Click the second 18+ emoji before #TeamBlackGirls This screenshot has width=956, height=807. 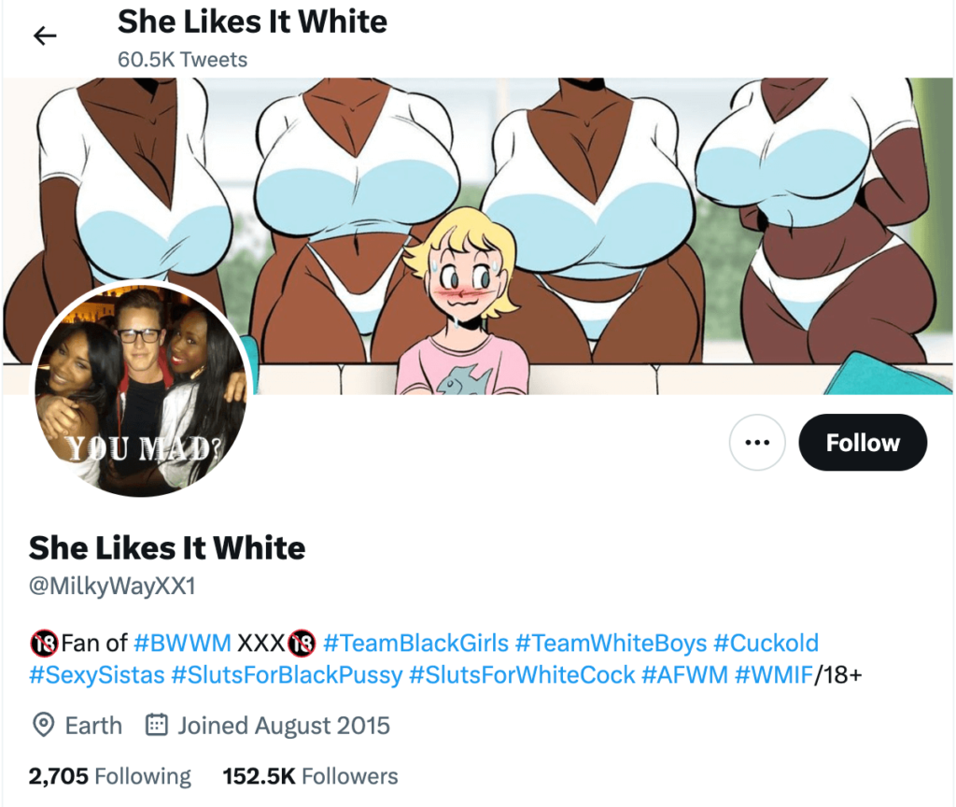click(x=302, y=643)
